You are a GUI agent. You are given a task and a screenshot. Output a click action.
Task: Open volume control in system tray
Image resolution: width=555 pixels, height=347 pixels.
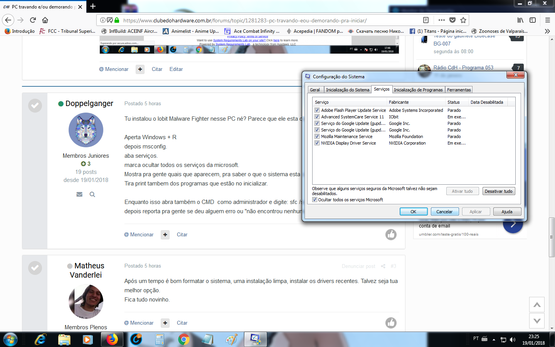[x=513, y=340]
